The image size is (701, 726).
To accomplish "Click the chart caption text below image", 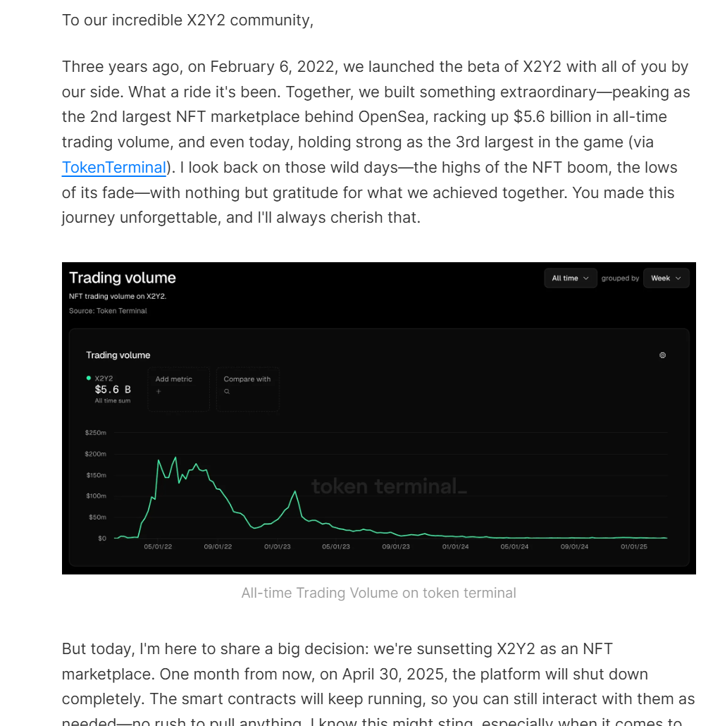I will tap(378, 593).
